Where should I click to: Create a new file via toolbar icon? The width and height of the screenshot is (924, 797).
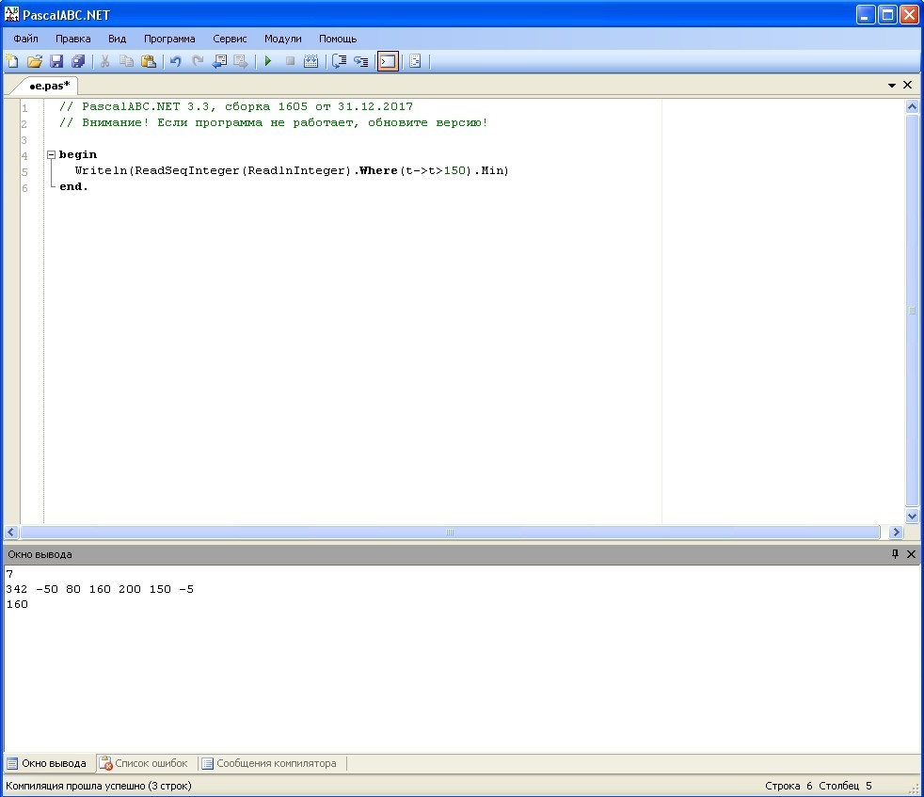coord(12,62)
